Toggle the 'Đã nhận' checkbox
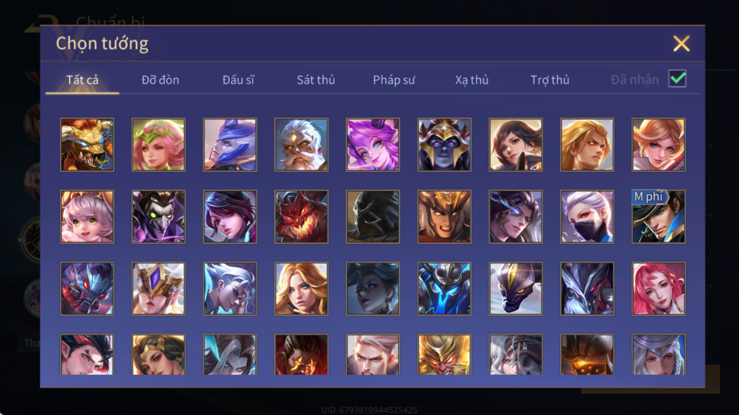The image size is (739, 415). (677, 79)
